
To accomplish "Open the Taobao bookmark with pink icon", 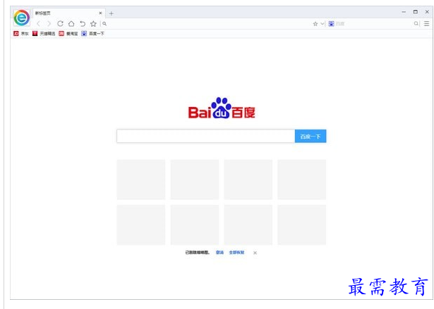I will pyautogui.click(x=68, y=33).
